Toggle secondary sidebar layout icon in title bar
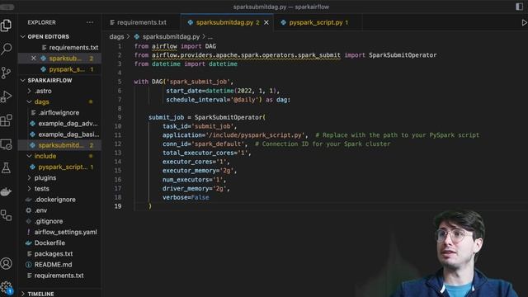Image resolution: width=528 pixels, height=297 pixels. pos(519,7)
